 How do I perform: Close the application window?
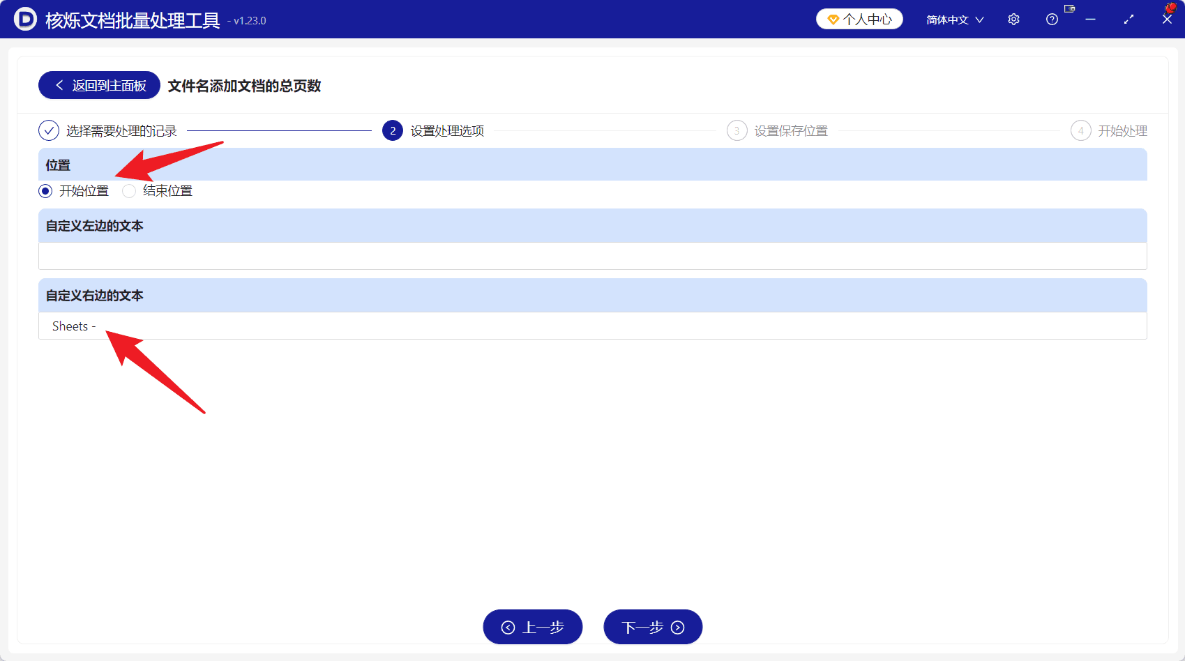[1167, 20]
